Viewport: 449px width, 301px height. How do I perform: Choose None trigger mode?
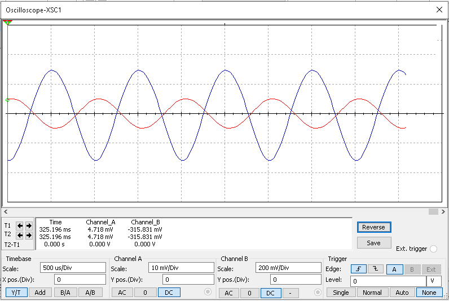point(429,293)
